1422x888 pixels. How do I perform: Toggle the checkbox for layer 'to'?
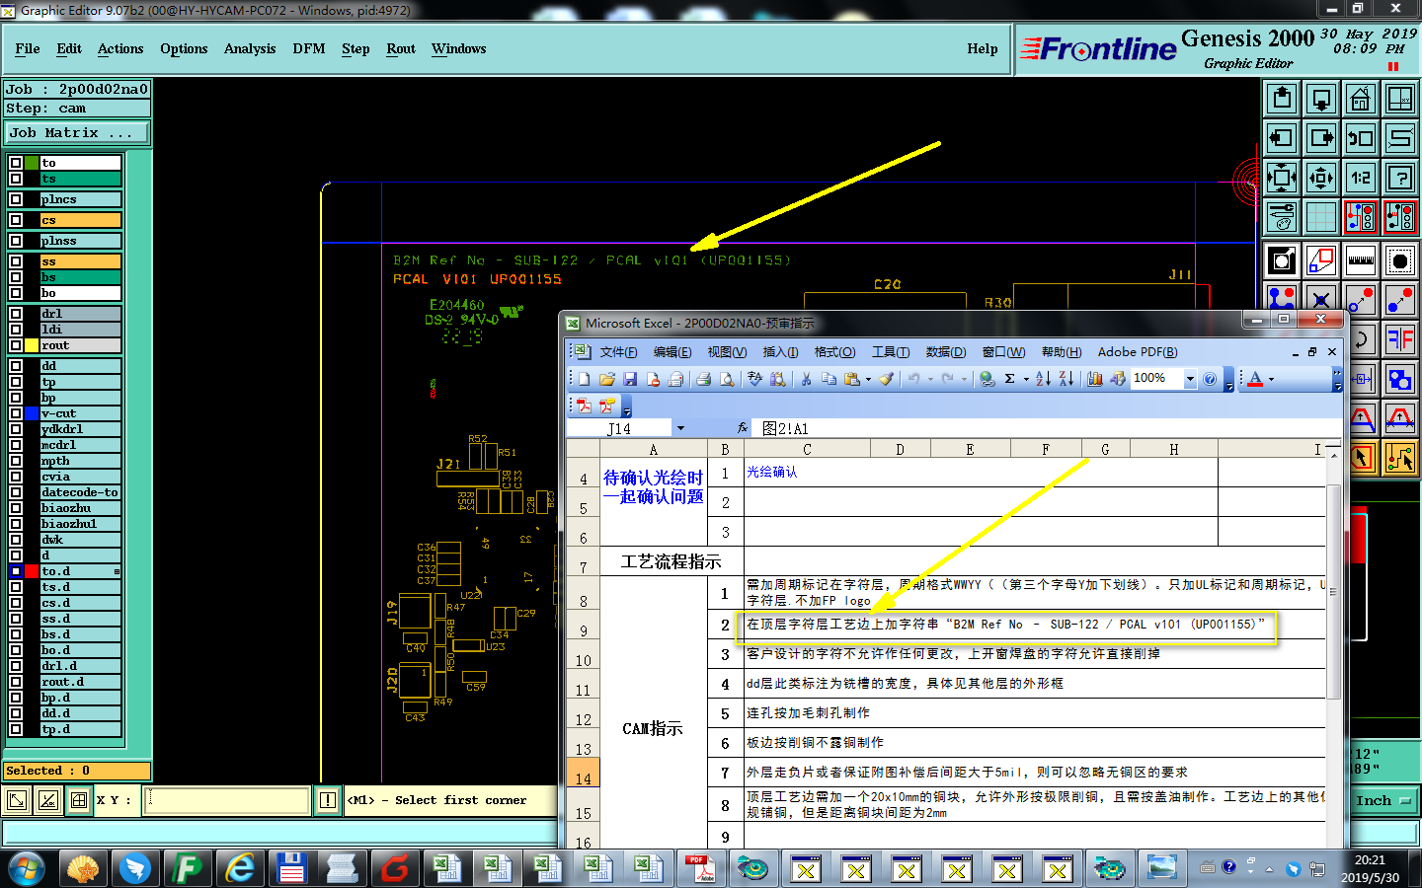[16, 163]
